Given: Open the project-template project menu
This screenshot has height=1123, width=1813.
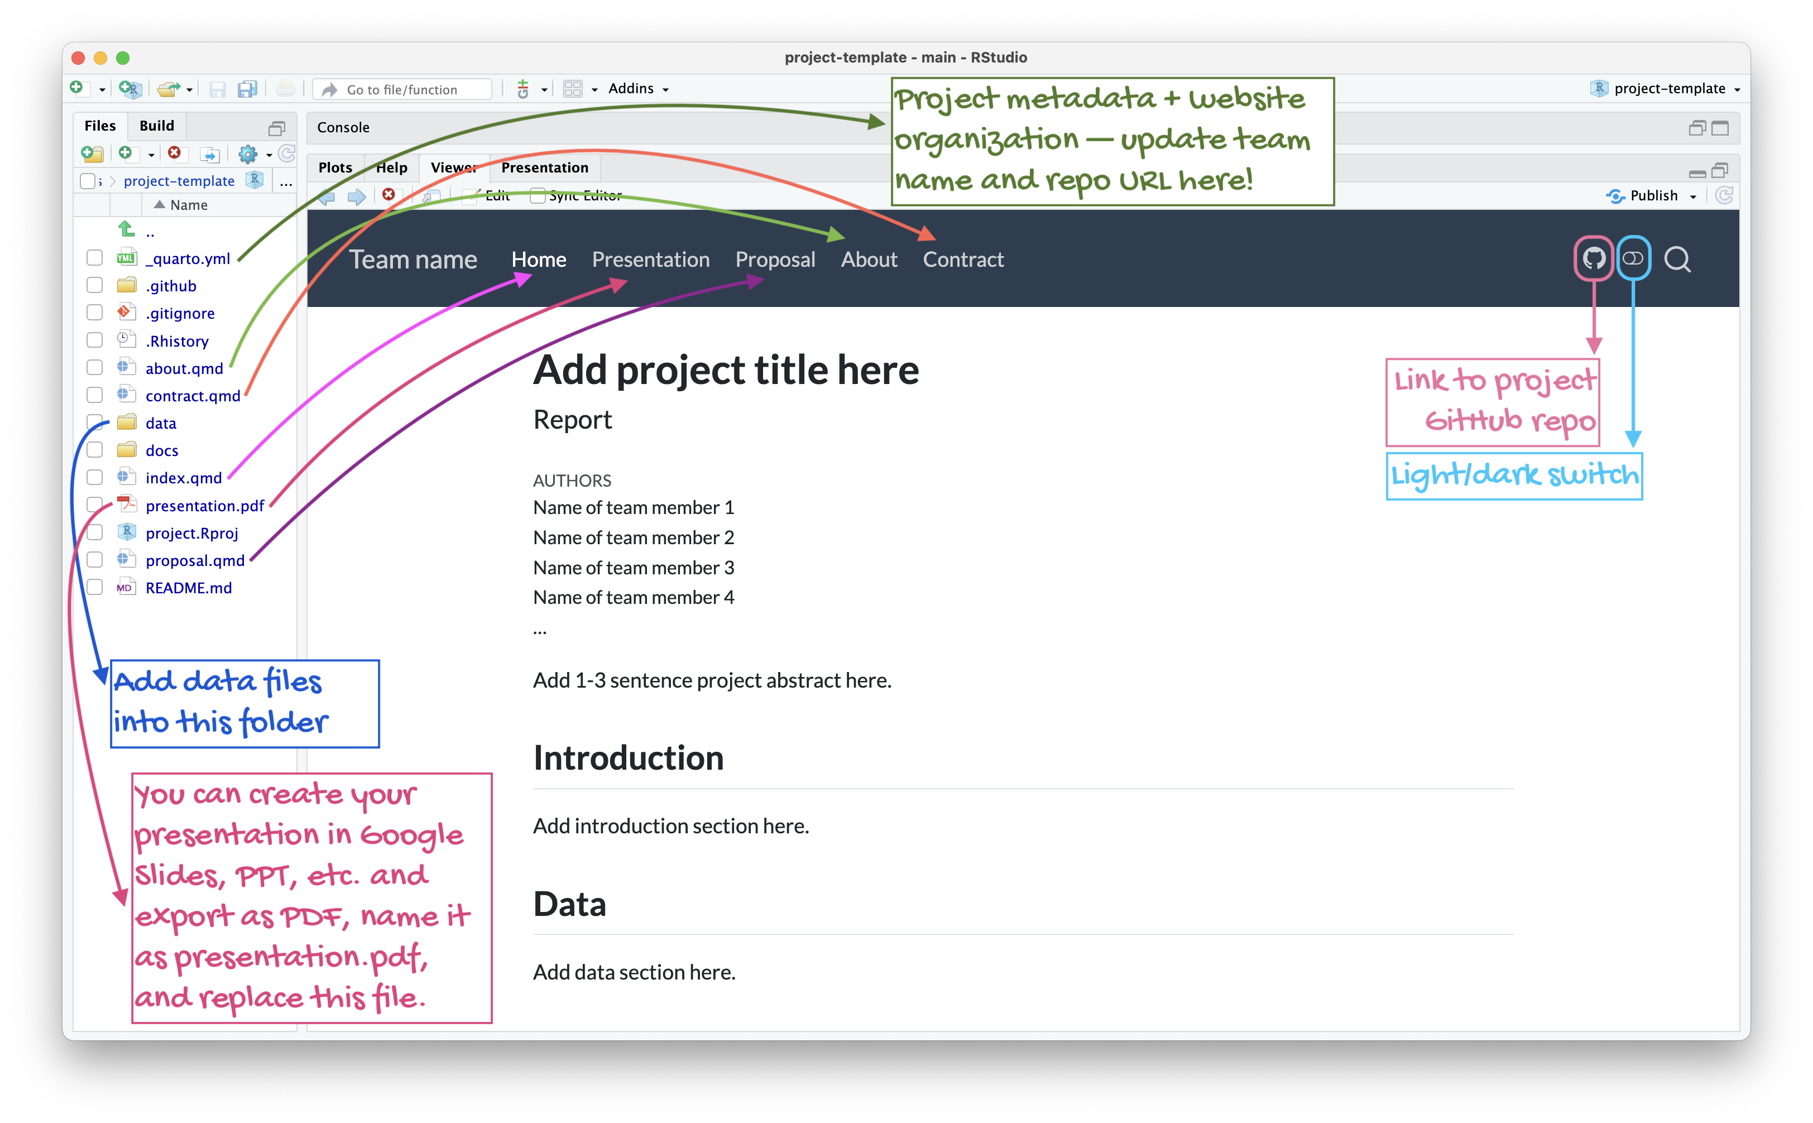Looking at the screenshot, I should click(x=1668, y=88).
